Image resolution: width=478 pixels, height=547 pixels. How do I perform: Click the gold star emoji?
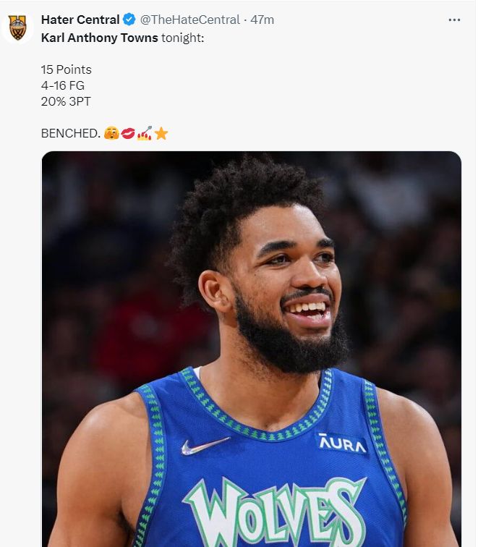[x=161, y=134]
